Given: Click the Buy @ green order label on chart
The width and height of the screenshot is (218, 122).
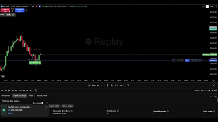Looking at the screenshot, I should click(x=35, y=63).
